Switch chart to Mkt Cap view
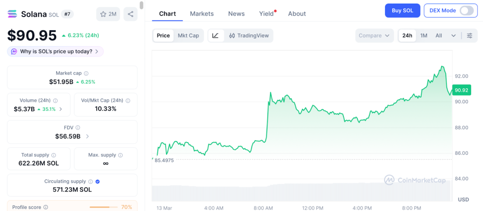Viewport: 483px width, 211px height. pos(188,35)
